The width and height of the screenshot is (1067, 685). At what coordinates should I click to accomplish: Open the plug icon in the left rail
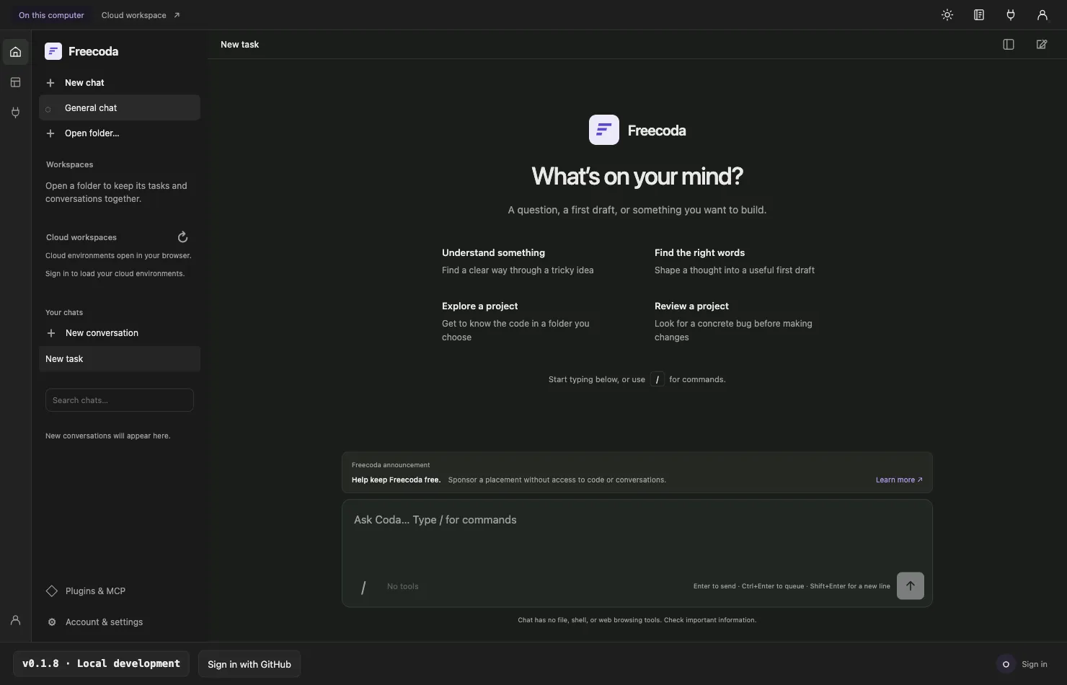pos(15,112)
